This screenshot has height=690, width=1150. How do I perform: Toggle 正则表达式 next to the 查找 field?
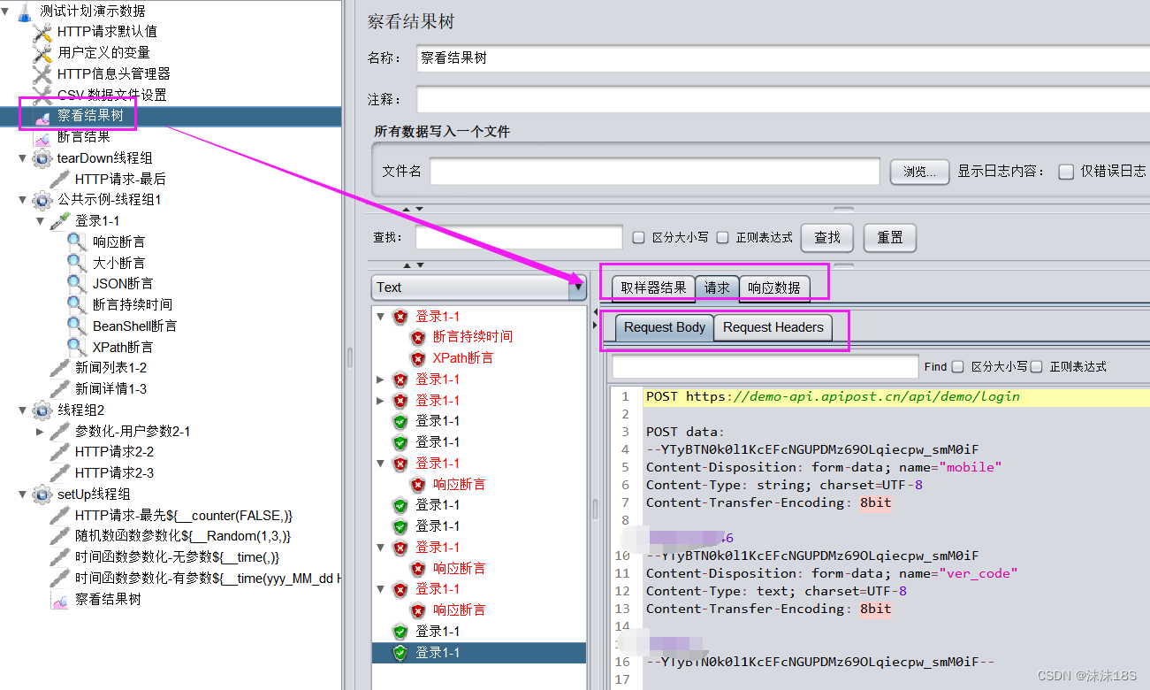point(722,237)
